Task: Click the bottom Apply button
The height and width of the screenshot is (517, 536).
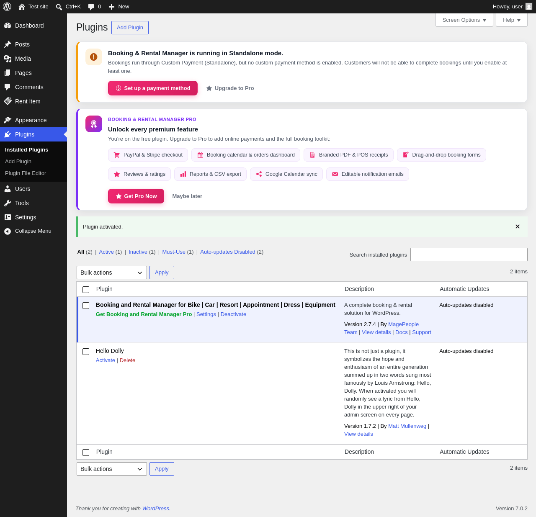Action: coord(162,469)
